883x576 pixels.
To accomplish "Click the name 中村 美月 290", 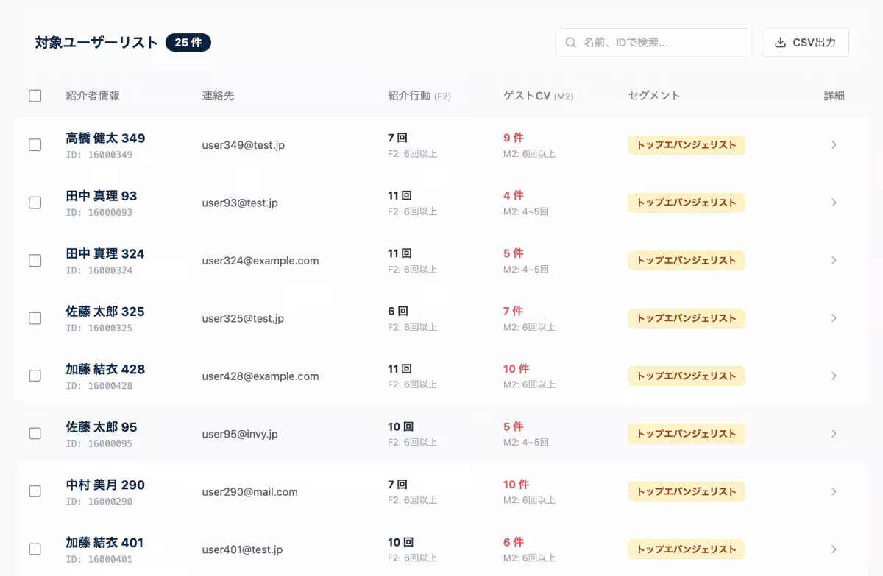I will coord(105,485).
